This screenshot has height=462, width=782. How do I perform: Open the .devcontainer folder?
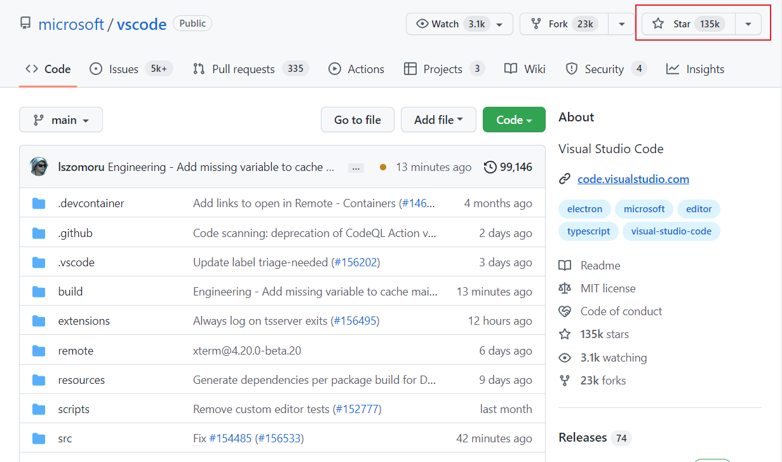[x=91, y=203]
